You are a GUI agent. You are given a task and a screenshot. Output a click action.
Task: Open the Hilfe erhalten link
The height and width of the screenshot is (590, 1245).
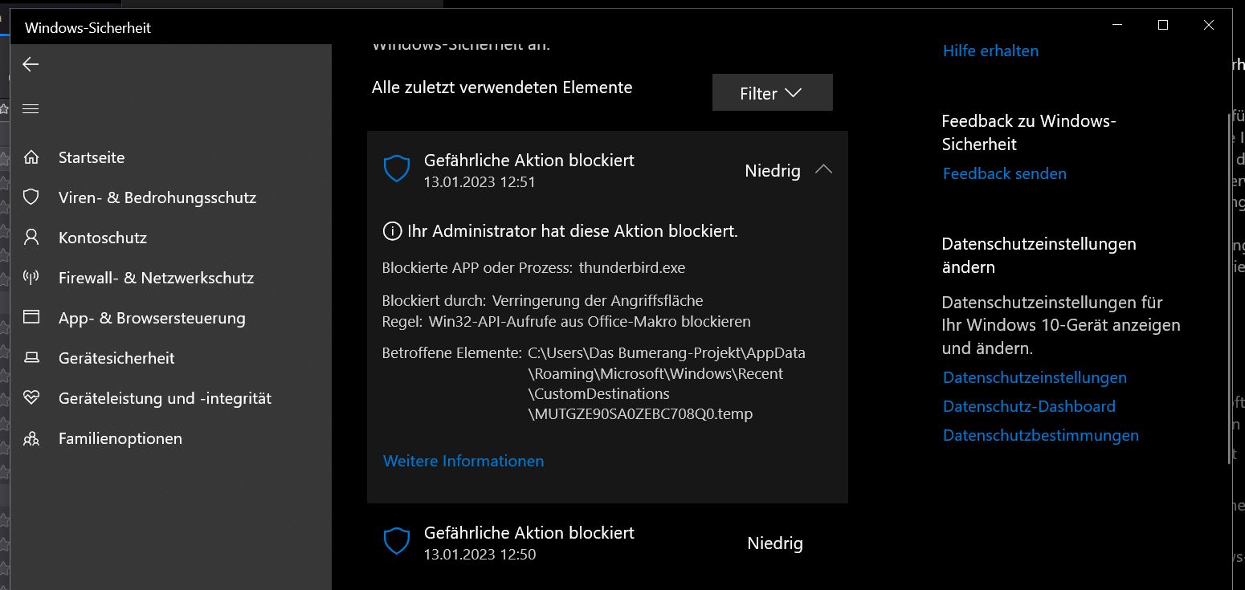click(990, 51)
